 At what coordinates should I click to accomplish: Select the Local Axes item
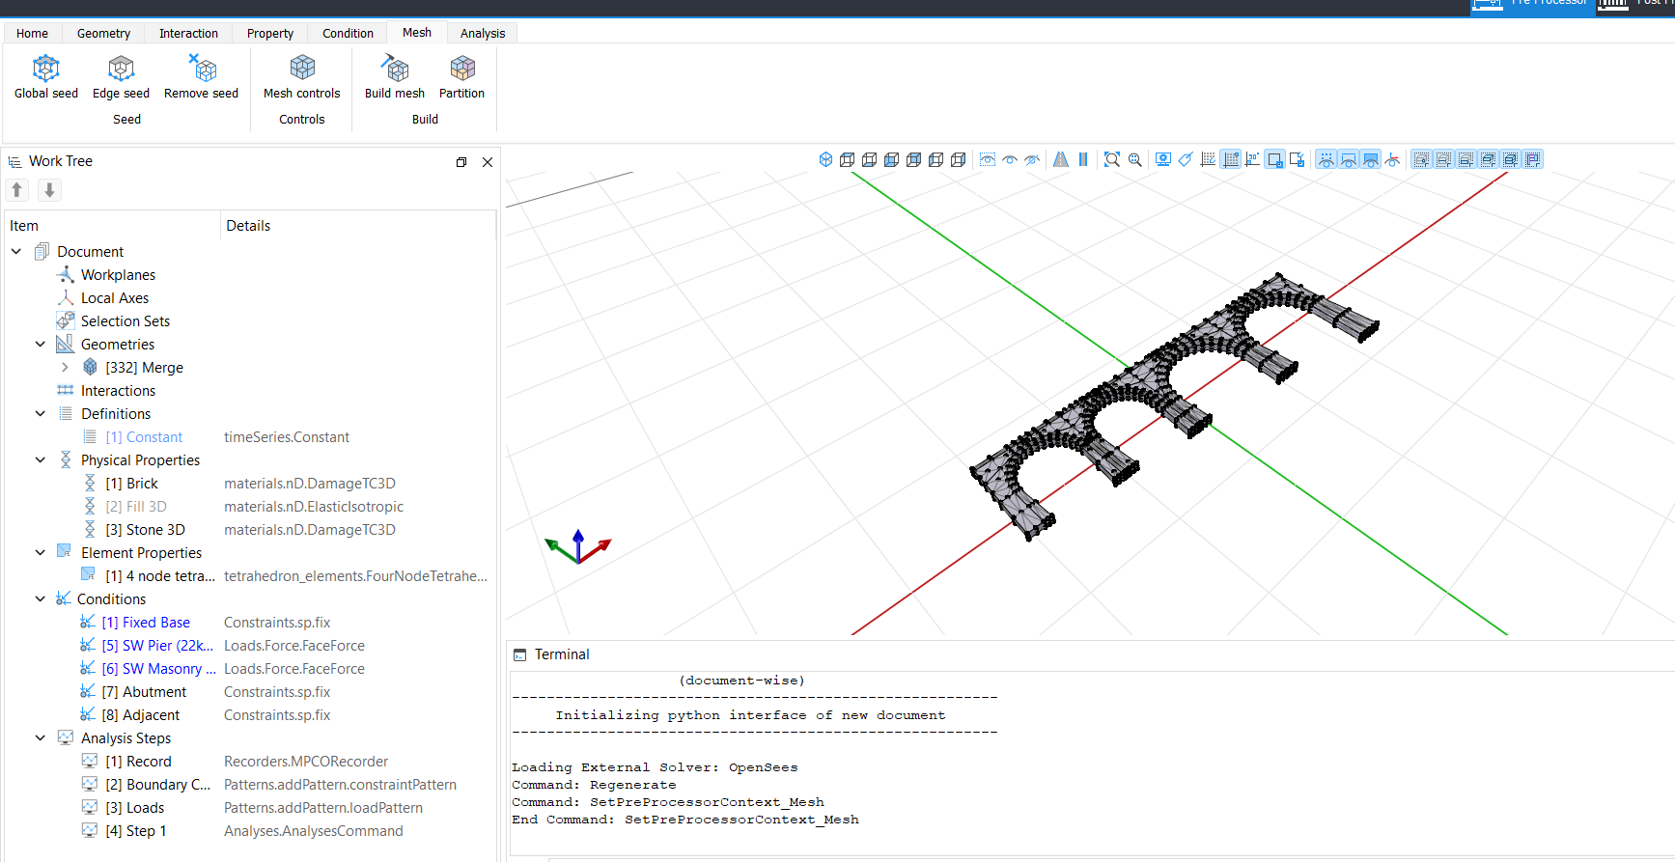click(x=115, y=298)
